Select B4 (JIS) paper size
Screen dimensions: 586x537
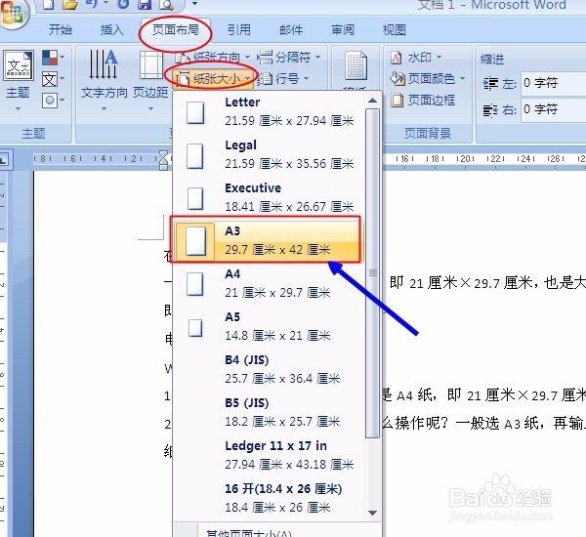(x=270, y=370)
